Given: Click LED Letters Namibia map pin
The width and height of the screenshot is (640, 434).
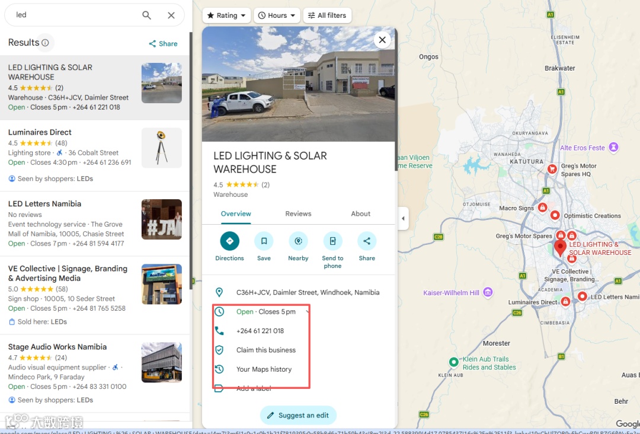Looking at the screenshot, I should coord(583,296).
